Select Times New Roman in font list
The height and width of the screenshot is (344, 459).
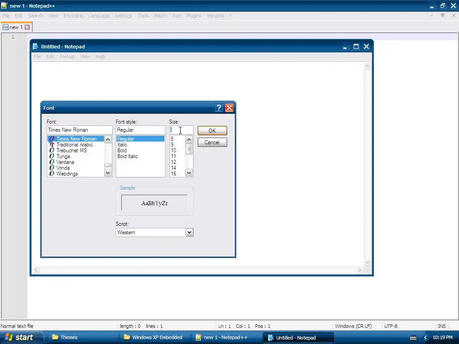pos(76,139)
